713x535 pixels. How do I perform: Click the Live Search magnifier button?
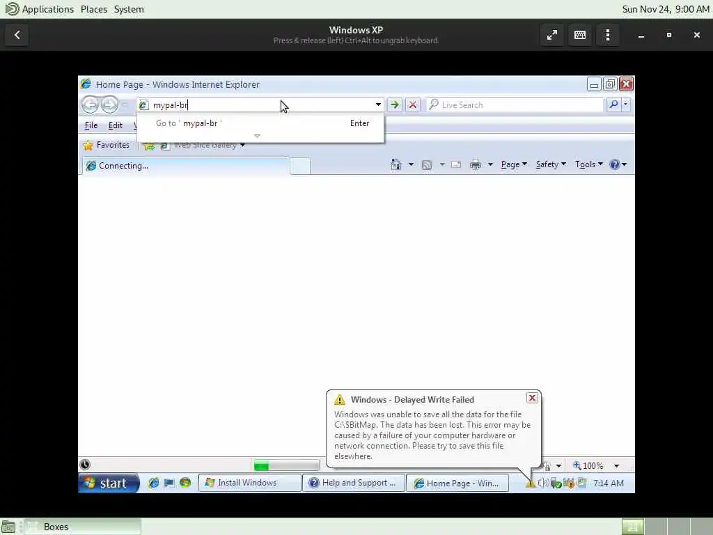(x=613, y=104)
